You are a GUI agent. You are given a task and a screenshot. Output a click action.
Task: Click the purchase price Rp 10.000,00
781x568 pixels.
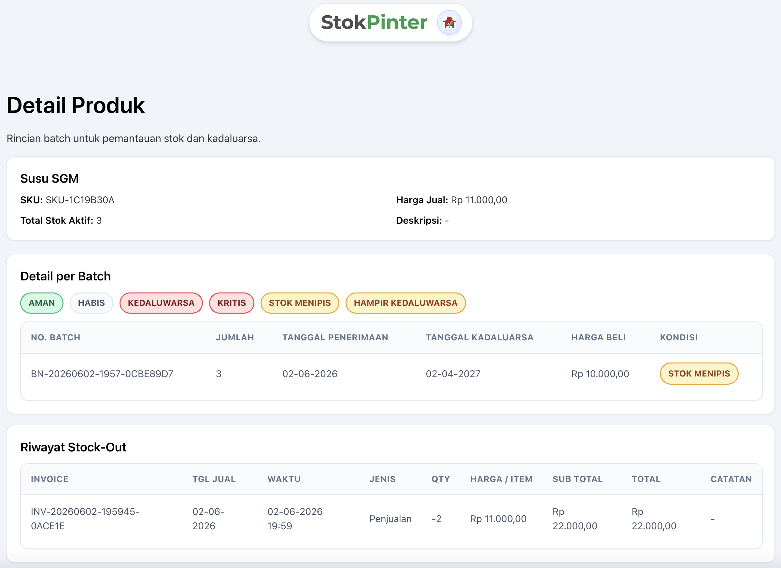click(600, 374)
